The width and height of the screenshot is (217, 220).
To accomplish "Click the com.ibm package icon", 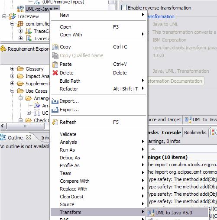I will (20, 24).
